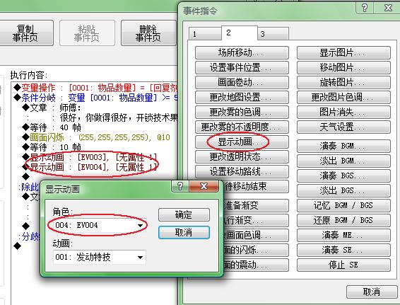Screen dimensions: 400x305
Task: Open the 显示图片 command
Action: coord(343,52)
